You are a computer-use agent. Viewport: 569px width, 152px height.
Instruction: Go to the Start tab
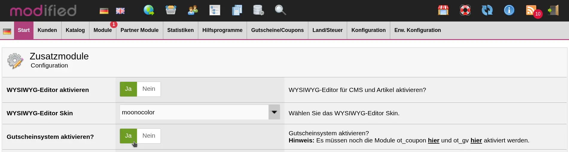(24, 30)
